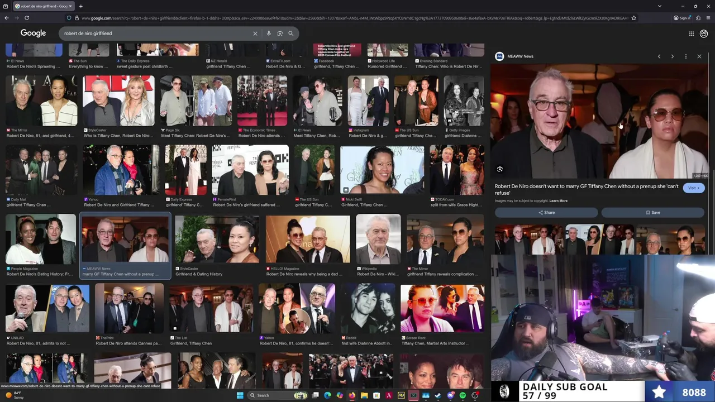
Task: Open Task View from the taskbar
Action: (316, 395)
